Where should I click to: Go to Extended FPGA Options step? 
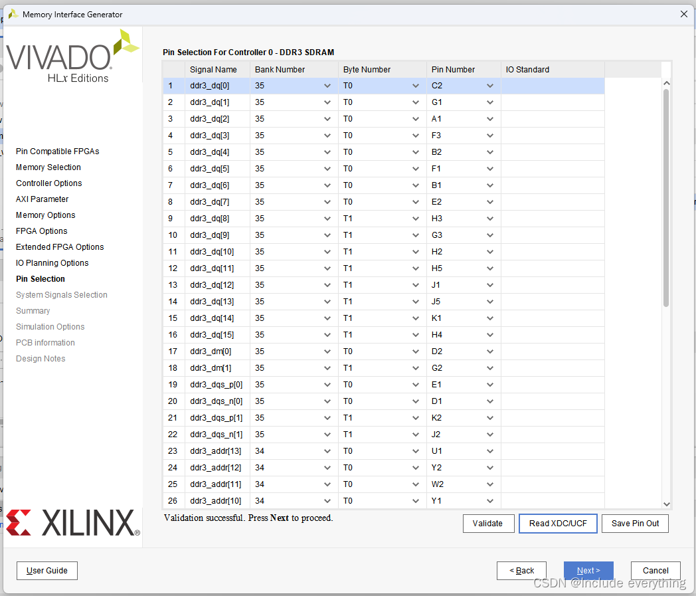pyautogui.click(x=60, y=247)
